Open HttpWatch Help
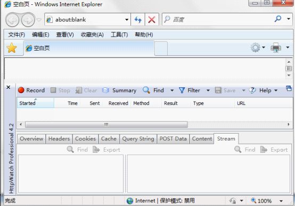 tap(260, 90)
